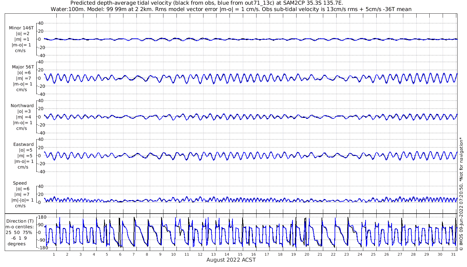Click the 'Minor 146T' panel label
This screenshot has width=467, height=267.
21,28
